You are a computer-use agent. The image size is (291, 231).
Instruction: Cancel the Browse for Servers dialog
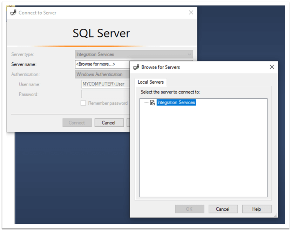point(223,209)
